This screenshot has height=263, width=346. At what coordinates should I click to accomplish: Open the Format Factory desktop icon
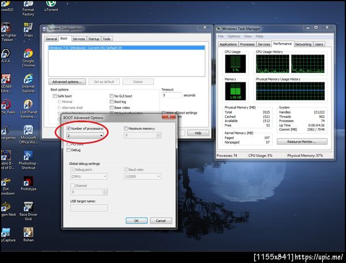28,9
